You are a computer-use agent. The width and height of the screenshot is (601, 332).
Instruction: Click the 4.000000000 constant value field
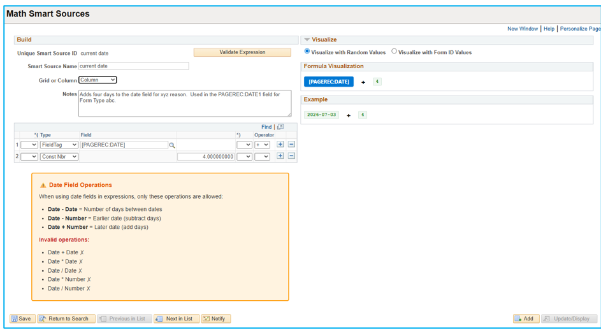[x=206, y=156]
